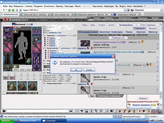Click надеть under Наручи Адаптации

click(x=82, y=48)
